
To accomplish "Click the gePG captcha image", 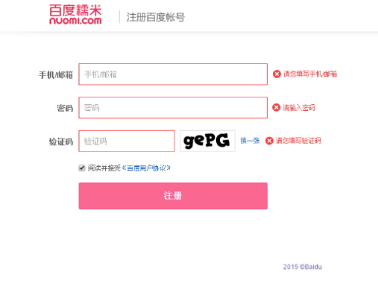I will [x=207, y=141].
